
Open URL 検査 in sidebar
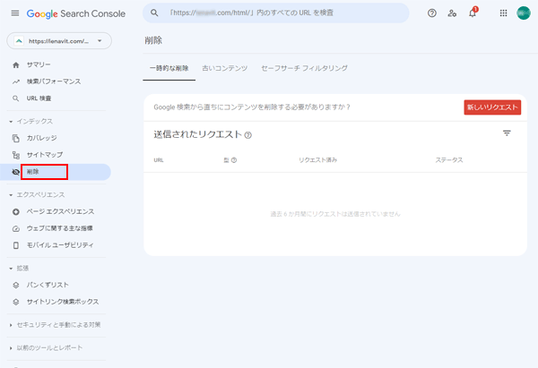click(39, 98)
